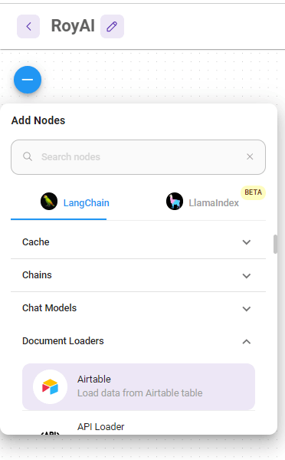This screenshot has width=285, height=460.
Task: Expand the Chat Models category
Action: pyautogui.click(x=139, y=308)
